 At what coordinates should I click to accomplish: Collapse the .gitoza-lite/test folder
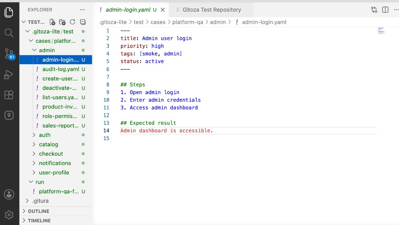pyautogui.click(x=28, y=31)
